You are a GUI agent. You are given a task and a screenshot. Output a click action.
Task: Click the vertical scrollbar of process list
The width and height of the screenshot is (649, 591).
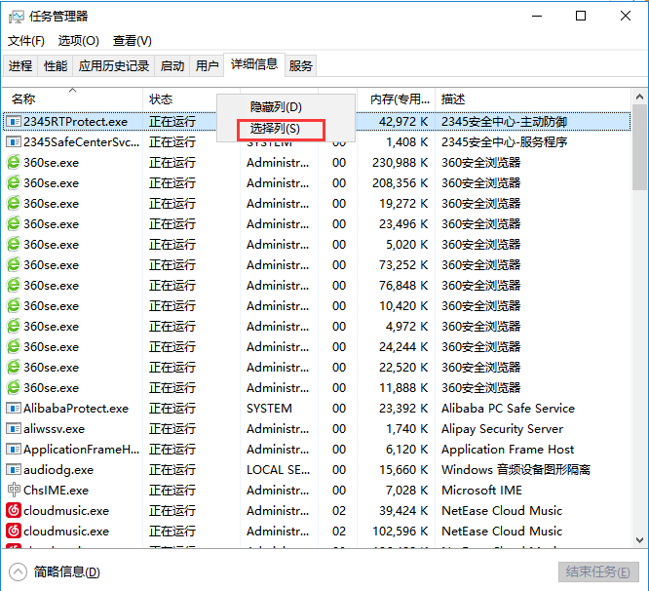tap(639, 293)
